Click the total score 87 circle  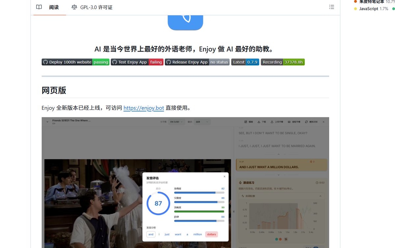(x=158, y=203)
